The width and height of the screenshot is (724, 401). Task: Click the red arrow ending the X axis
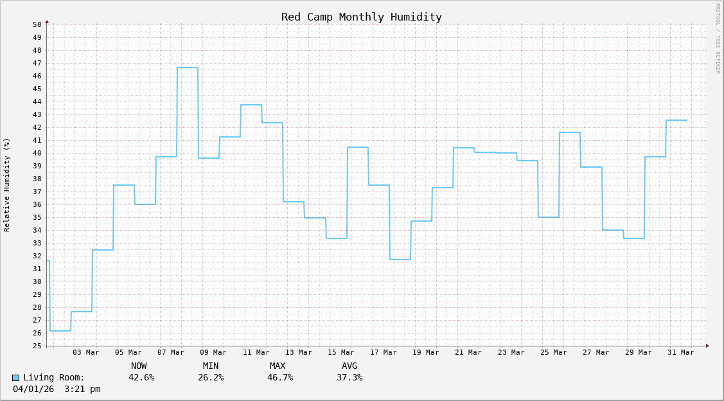pyautogui.click(x=707, y=346)
